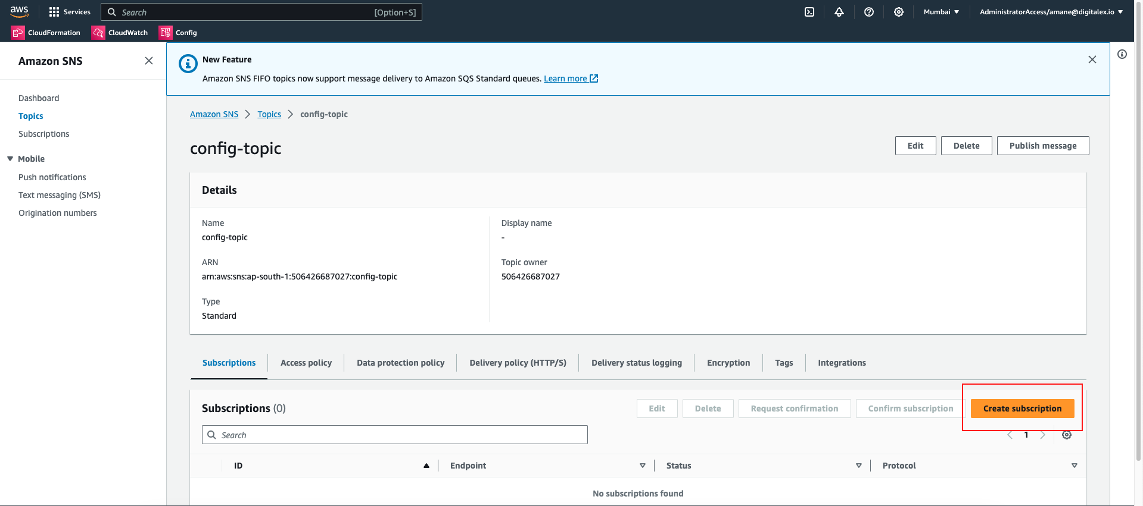The image size is (1143, 506).
Task: Click the AWS logo home icon
Action: pos(19,11)
